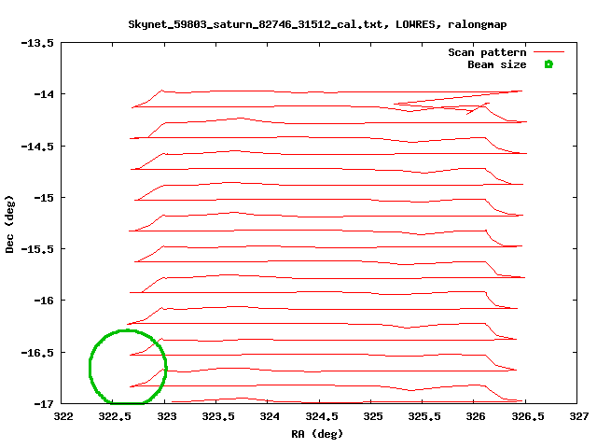Click the large green beam circle

click(128, 367)
